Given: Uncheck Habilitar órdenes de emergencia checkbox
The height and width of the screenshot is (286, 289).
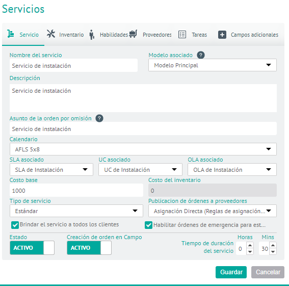Looking at the screenshot, I should click(148, 225).
